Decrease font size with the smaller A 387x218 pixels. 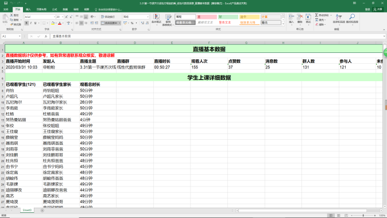coord(71,17)
